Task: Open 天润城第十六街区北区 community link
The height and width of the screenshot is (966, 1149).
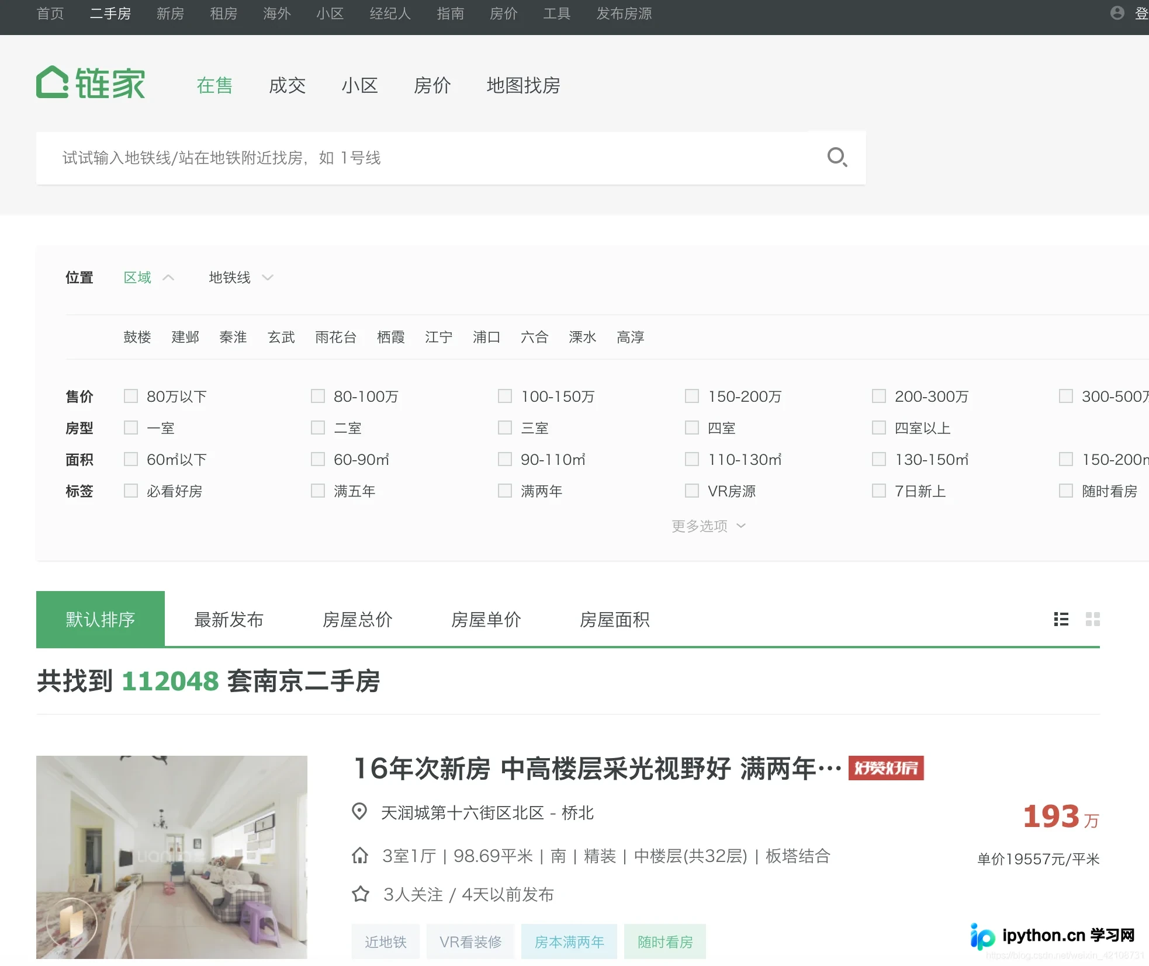Action: coord(462,812)
